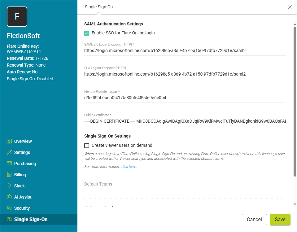297x232 pixels.
Task: Go to Billing section
Action: [x=20, y=175]
